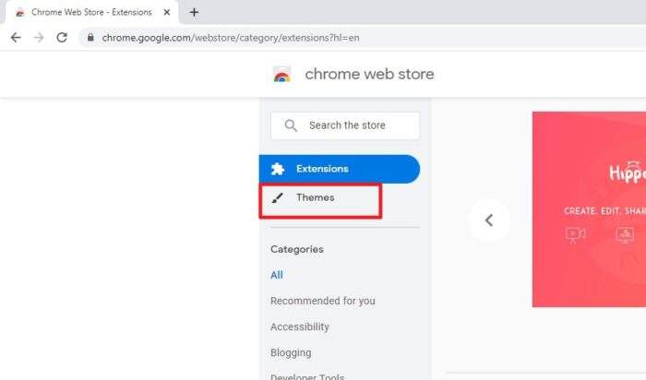
Task: Go back using the browser back arrow
Action: (x=16, y=38)
